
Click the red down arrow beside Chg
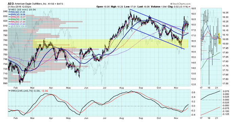[189, 7]
